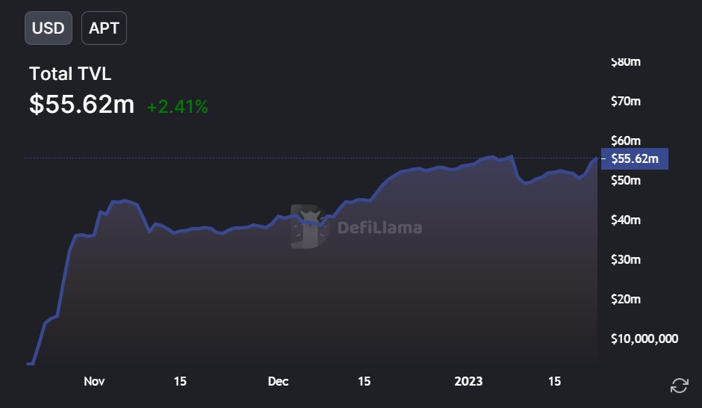Click the $55.62m TVL value
Viewport: 702px width, 408px height.
tap(82, 105)
